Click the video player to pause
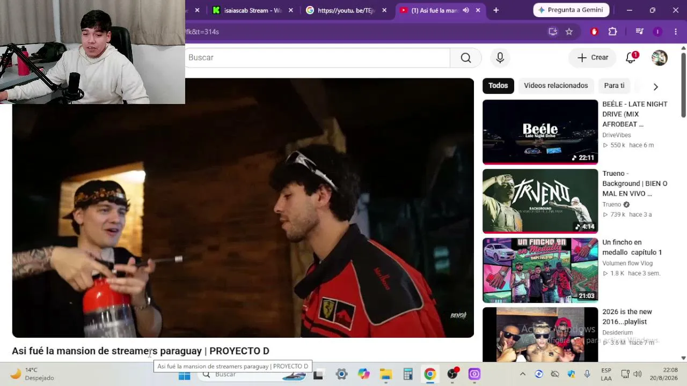Screen dimensions: 687x386 (243, 208)
